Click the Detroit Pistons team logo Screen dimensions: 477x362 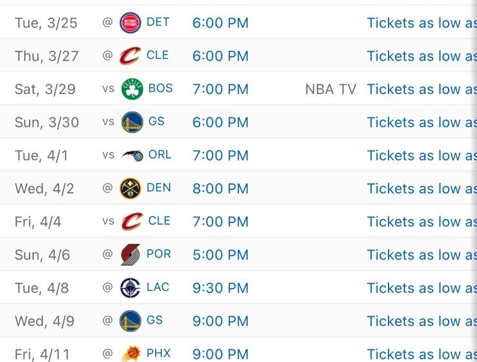tap(131, 23)
